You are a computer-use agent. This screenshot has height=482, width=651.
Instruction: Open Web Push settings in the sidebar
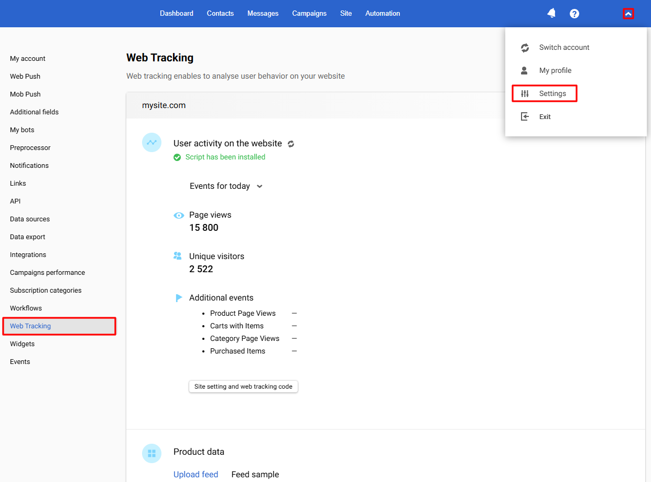[25, 77]
